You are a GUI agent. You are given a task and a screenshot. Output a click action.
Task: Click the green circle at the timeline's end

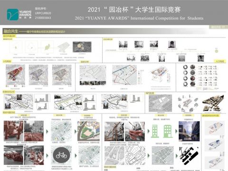tap(217, 51)
